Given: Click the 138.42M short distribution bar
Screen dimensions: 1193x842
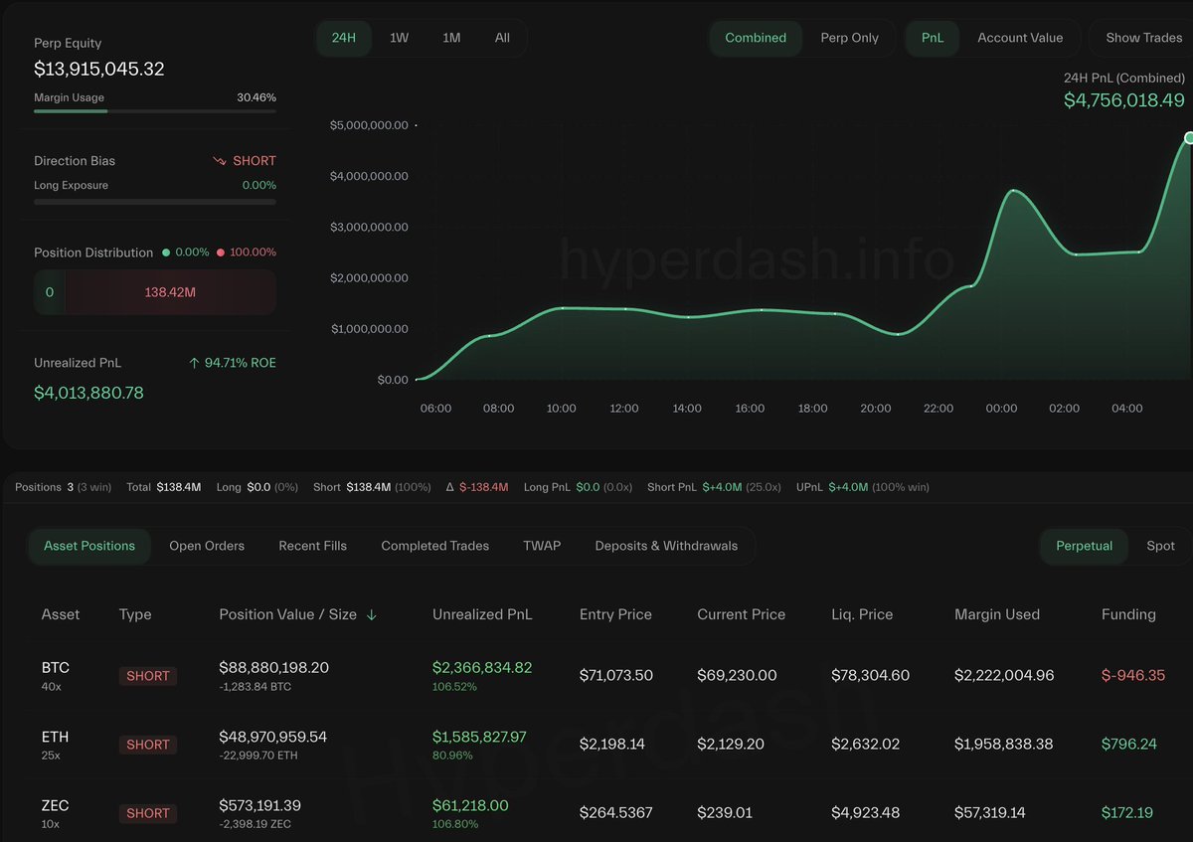Looking at the screenshot, I should tap(170, 293).
